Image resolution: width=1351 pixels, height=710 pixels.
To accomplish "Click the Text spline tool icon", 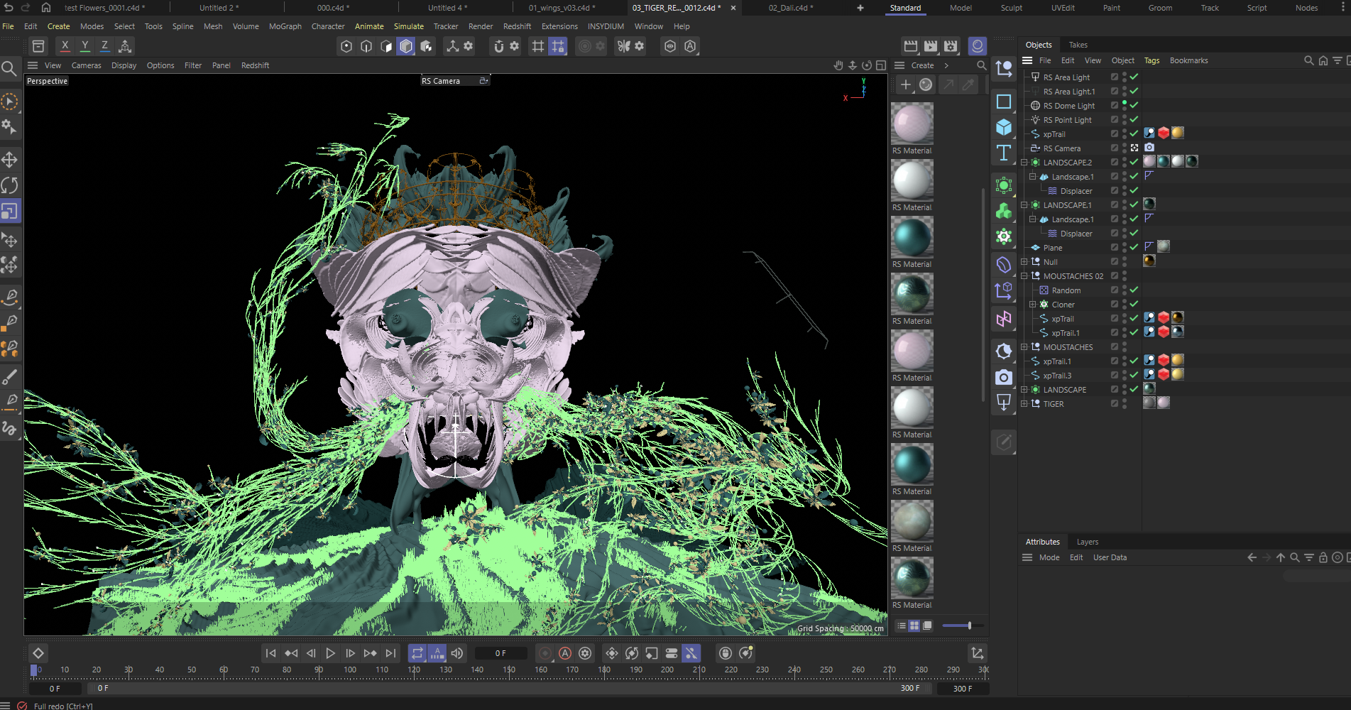I will (1003, 153).
